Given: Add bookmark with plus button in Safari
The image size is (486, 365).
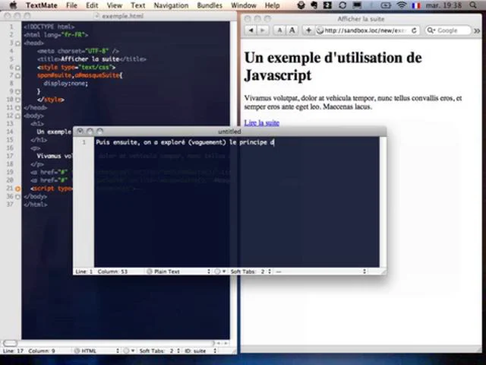Looking at the screenshot, I should point(308,30).
